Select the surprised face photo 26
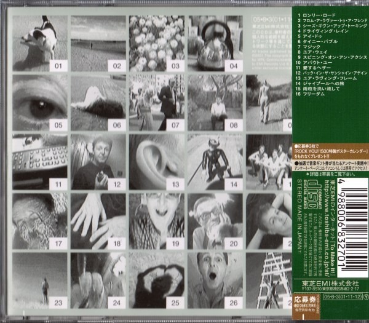 click(215, 281)
